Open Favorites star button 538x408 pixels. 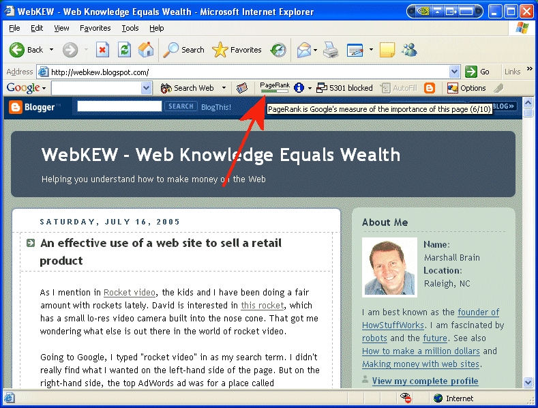pyautogui.click(x=237, y=50)
